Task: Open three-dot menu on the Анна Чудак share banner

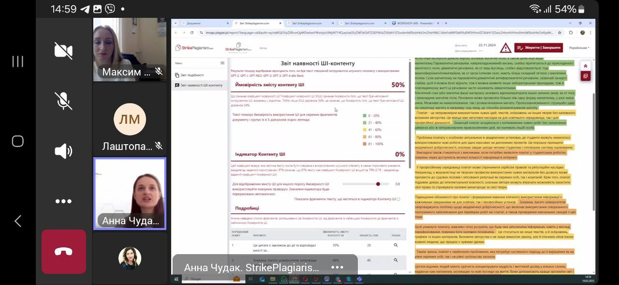Action: coord(337,267)
